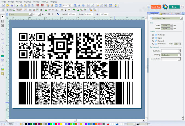Screen dimensions: 185x126
Task: Click the label Height value field
Action: click(x=165, y=29)
